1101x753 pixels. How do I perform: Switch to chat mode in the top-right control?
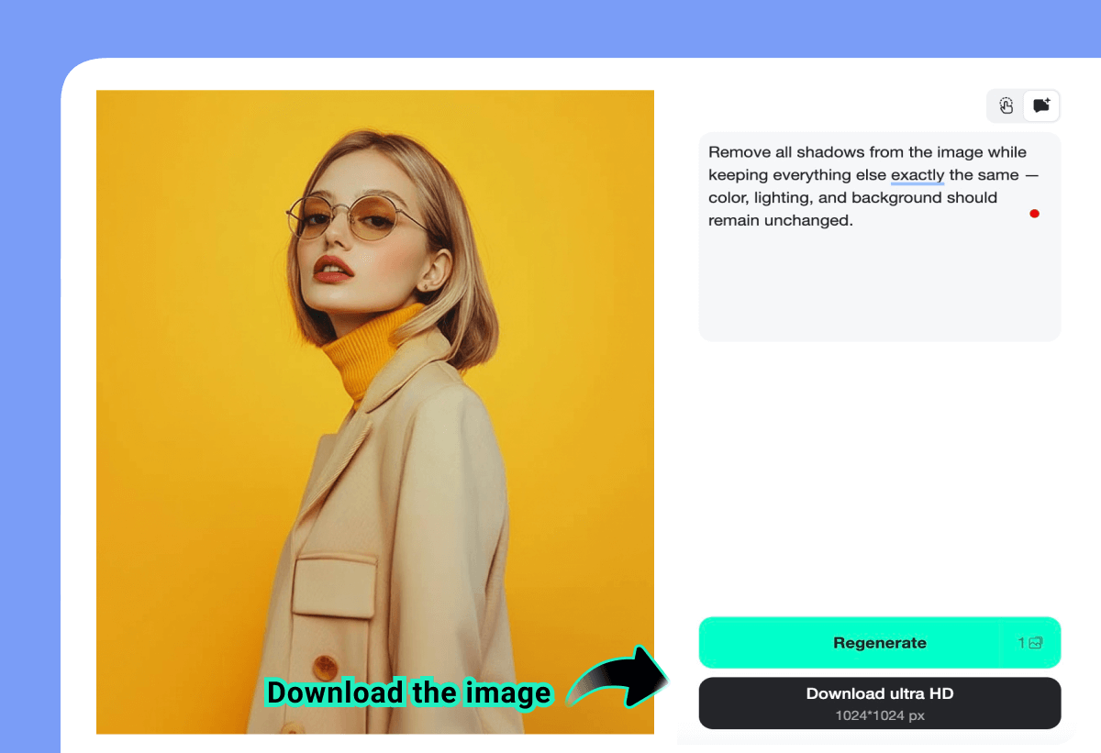[1040, 105]
